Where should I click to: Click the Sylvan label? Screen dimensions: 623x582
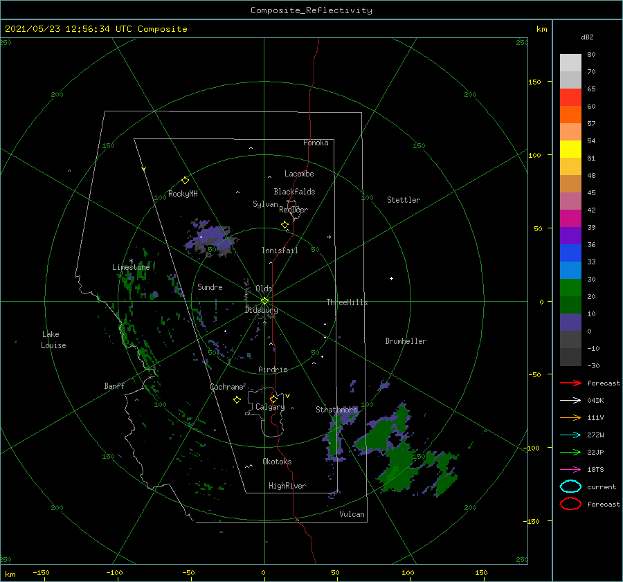click(x=265, y=204)
